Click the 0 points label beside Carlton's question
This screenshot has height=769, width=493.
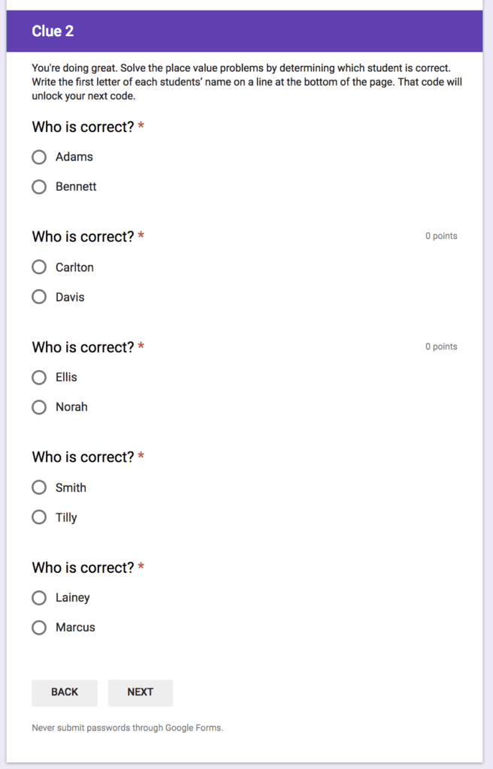point(441,236)
